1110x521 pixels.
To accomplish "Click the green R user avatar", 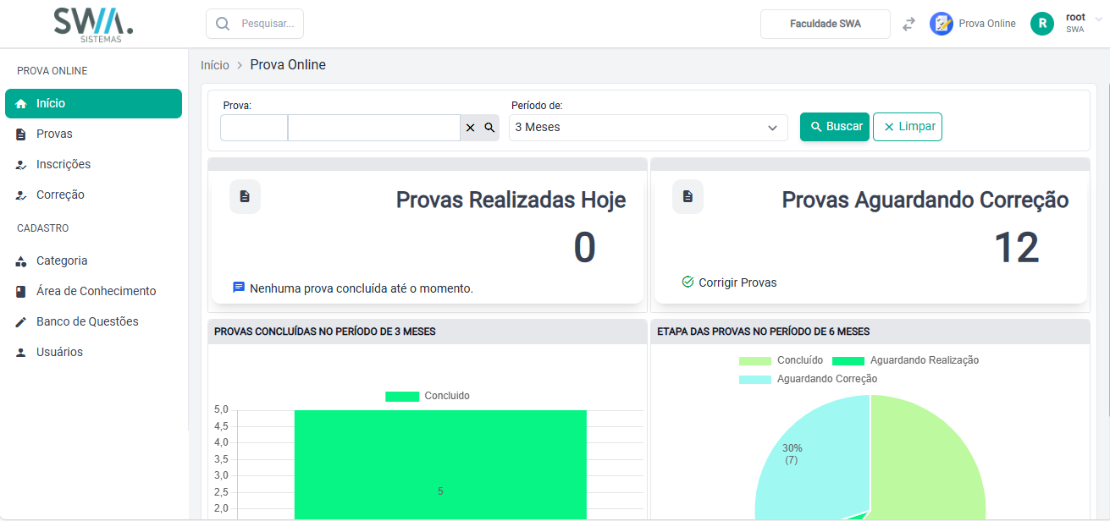I will [x=1042, y=24].
